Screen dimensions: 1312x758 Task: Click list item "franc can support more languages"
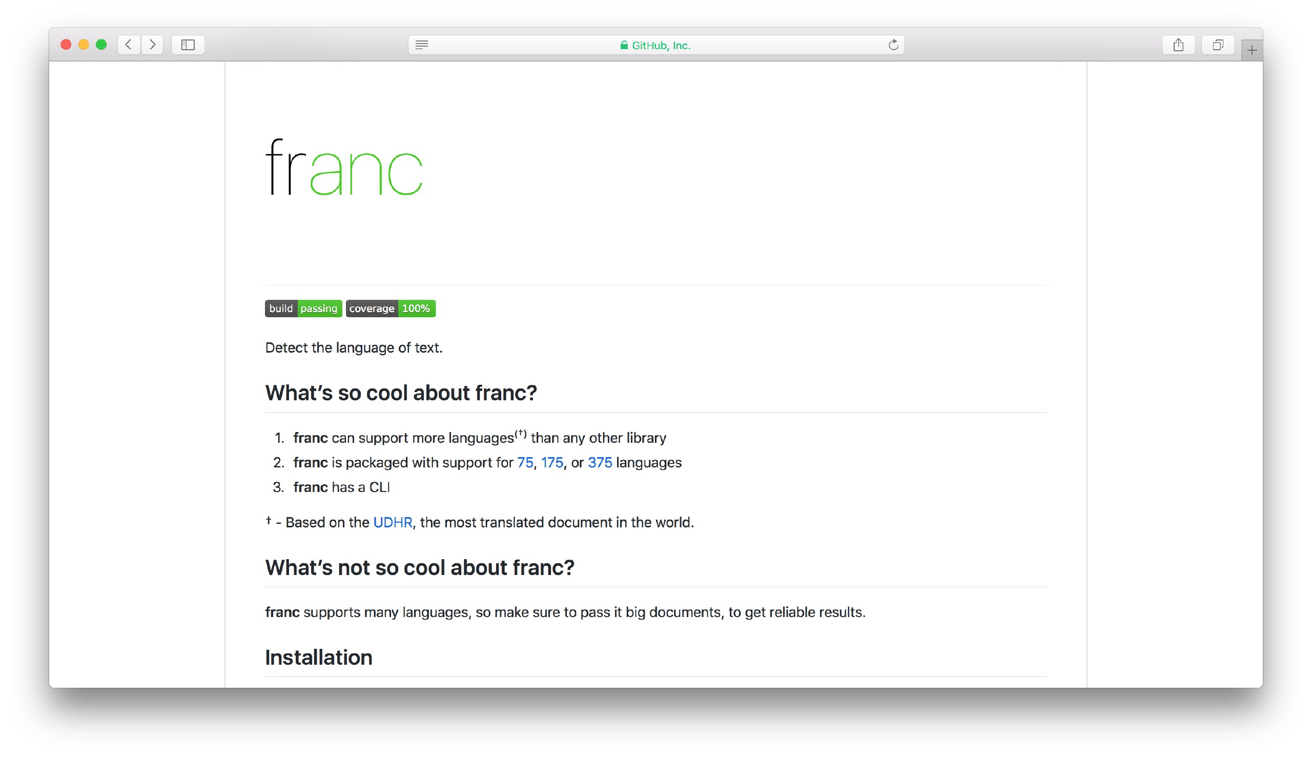pyautogui.click(x=479, y=437)
